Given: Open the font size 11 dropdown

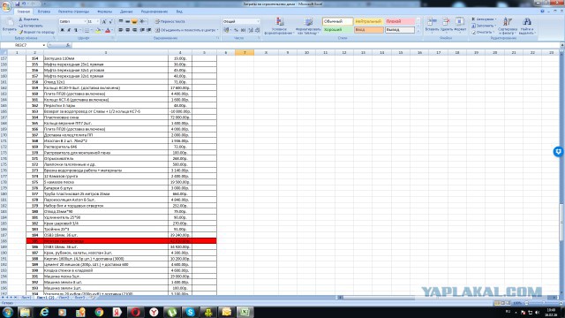Looking at the screenshot, I should [98, 21].
